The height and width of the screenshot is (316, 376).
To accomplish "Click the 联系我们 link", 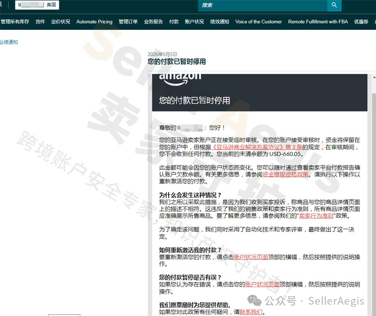I will pos(251,312).
